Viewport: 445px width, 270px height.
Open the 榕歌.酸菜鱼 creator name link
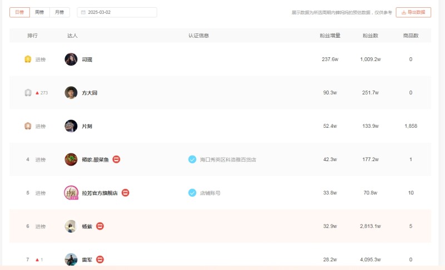(95, 160)
